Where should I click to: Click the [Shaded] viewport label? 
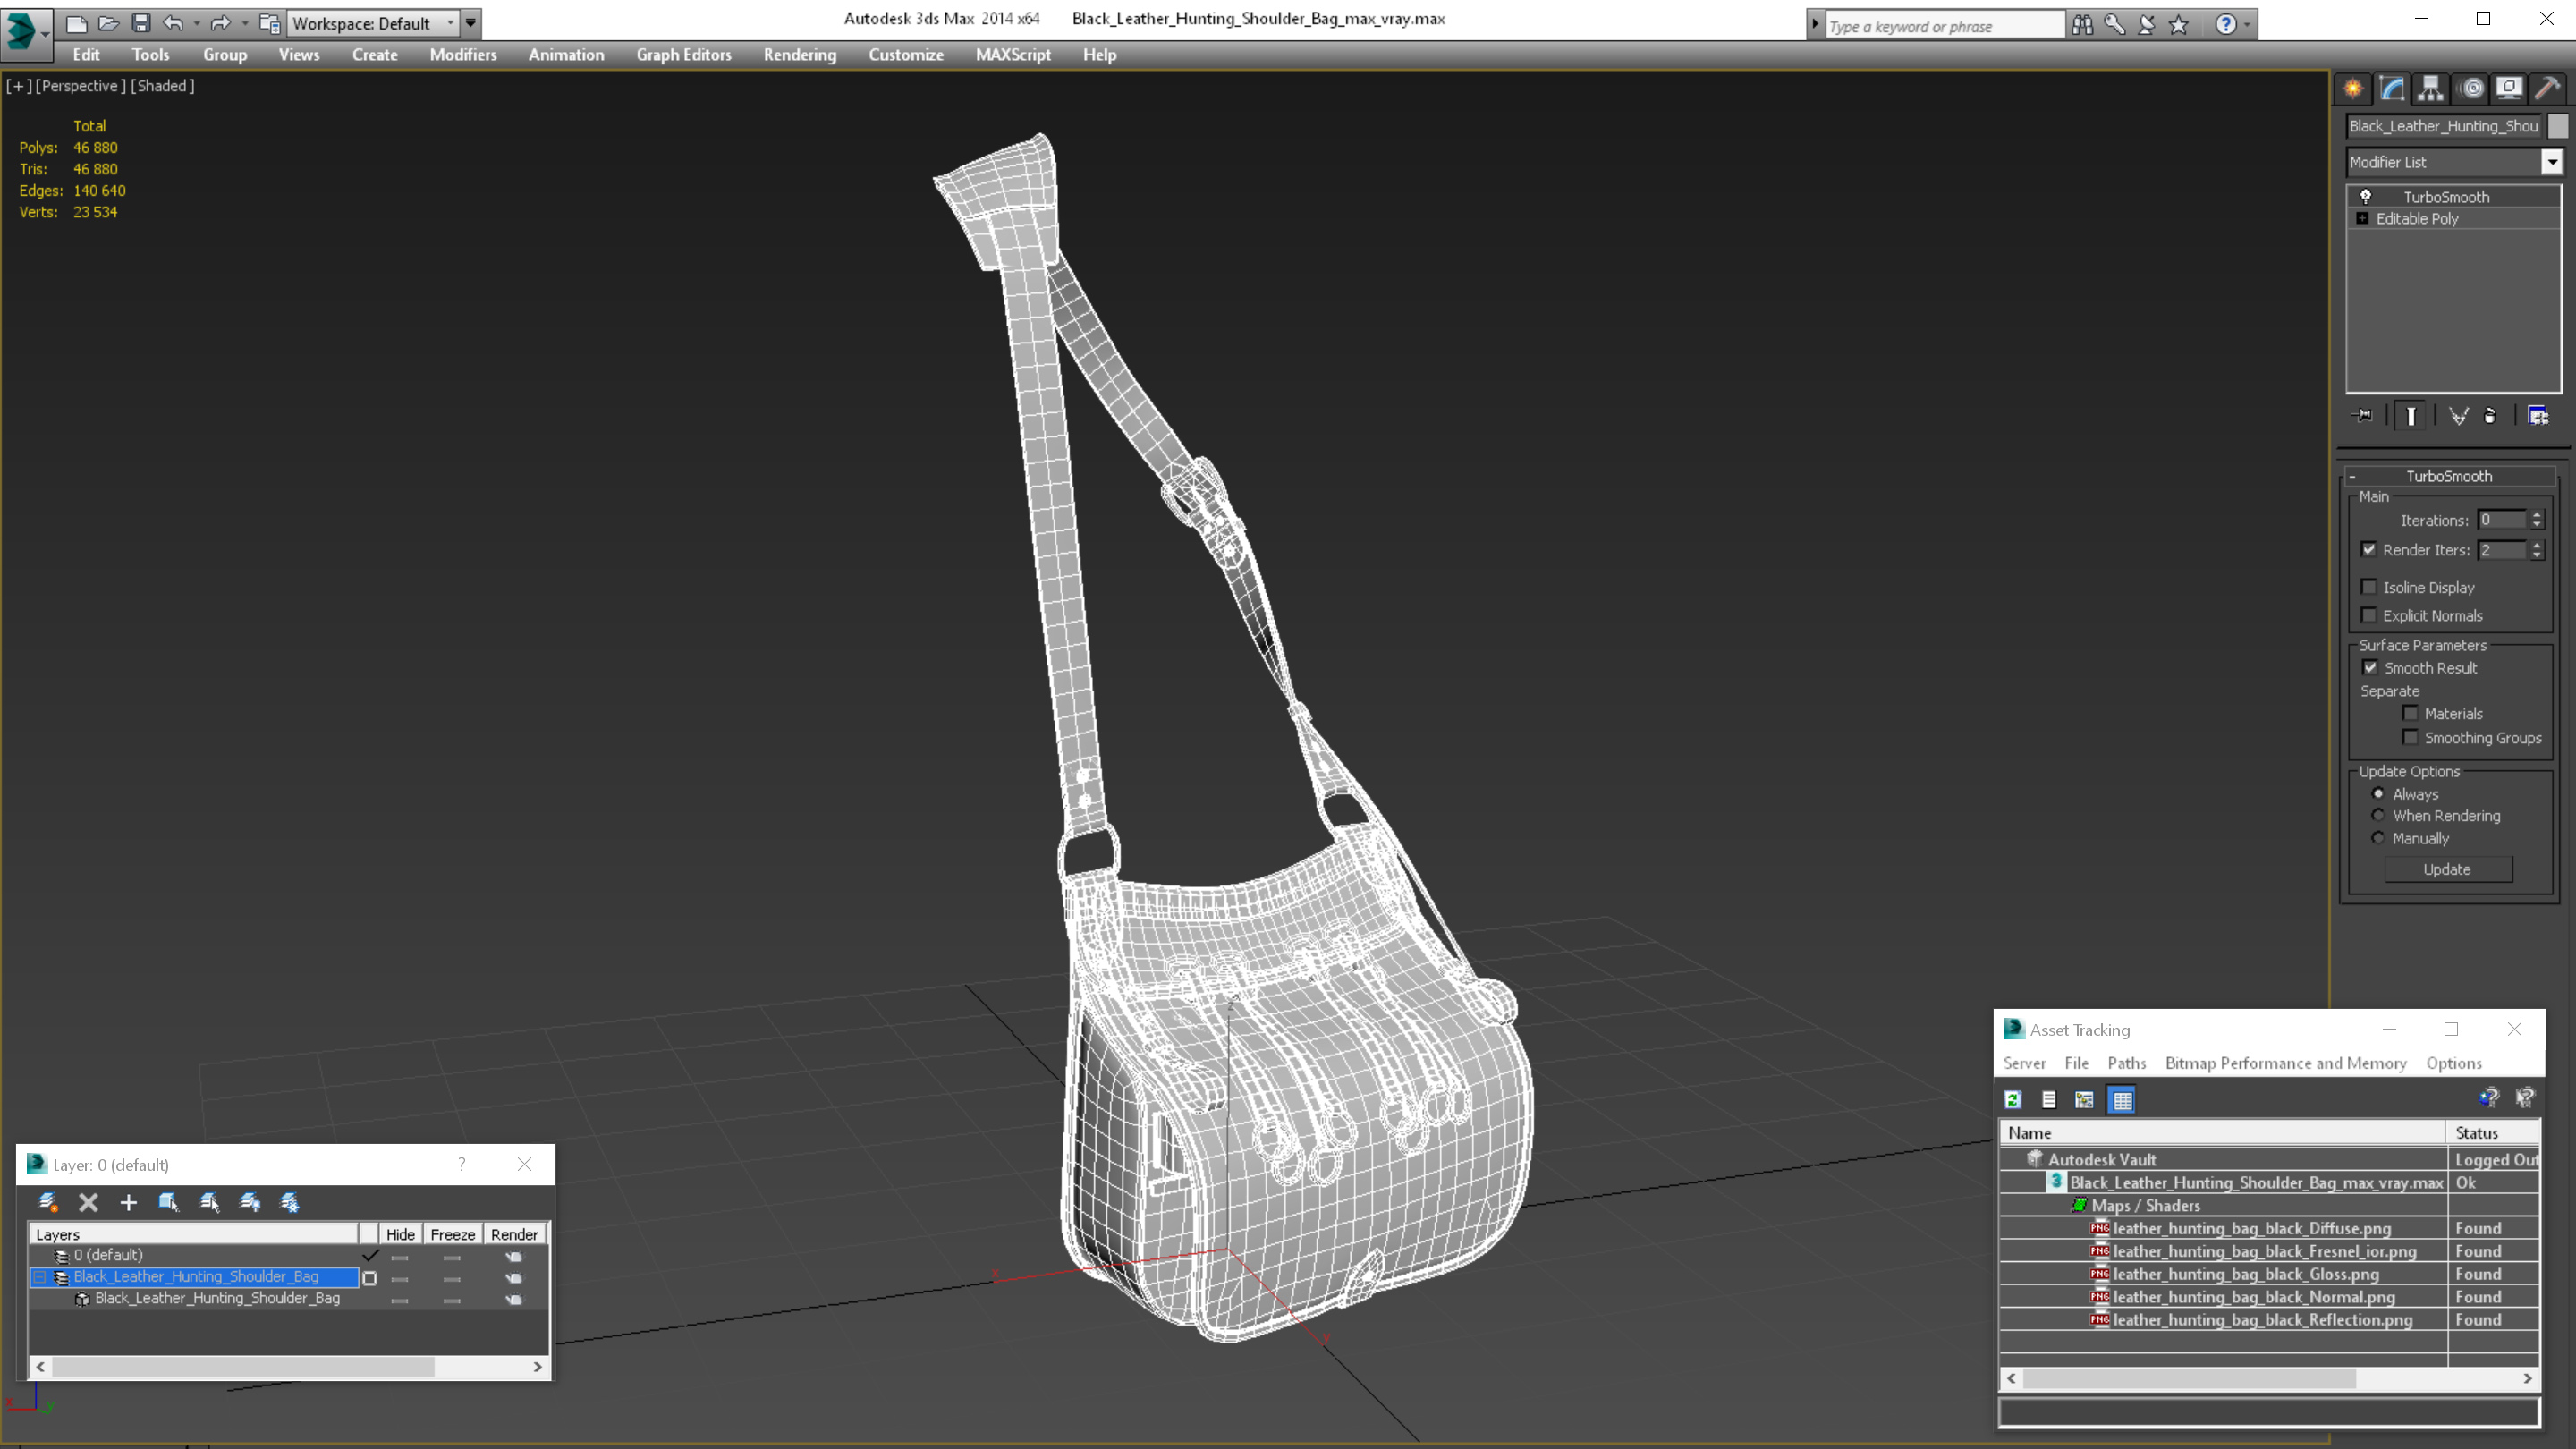pos(163,86)
